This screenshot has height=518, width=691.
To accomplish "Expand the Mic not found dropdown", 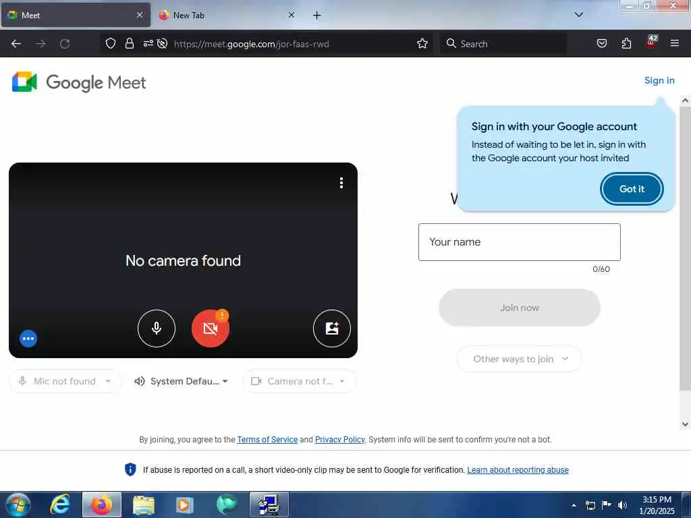I will pos(65,381).
